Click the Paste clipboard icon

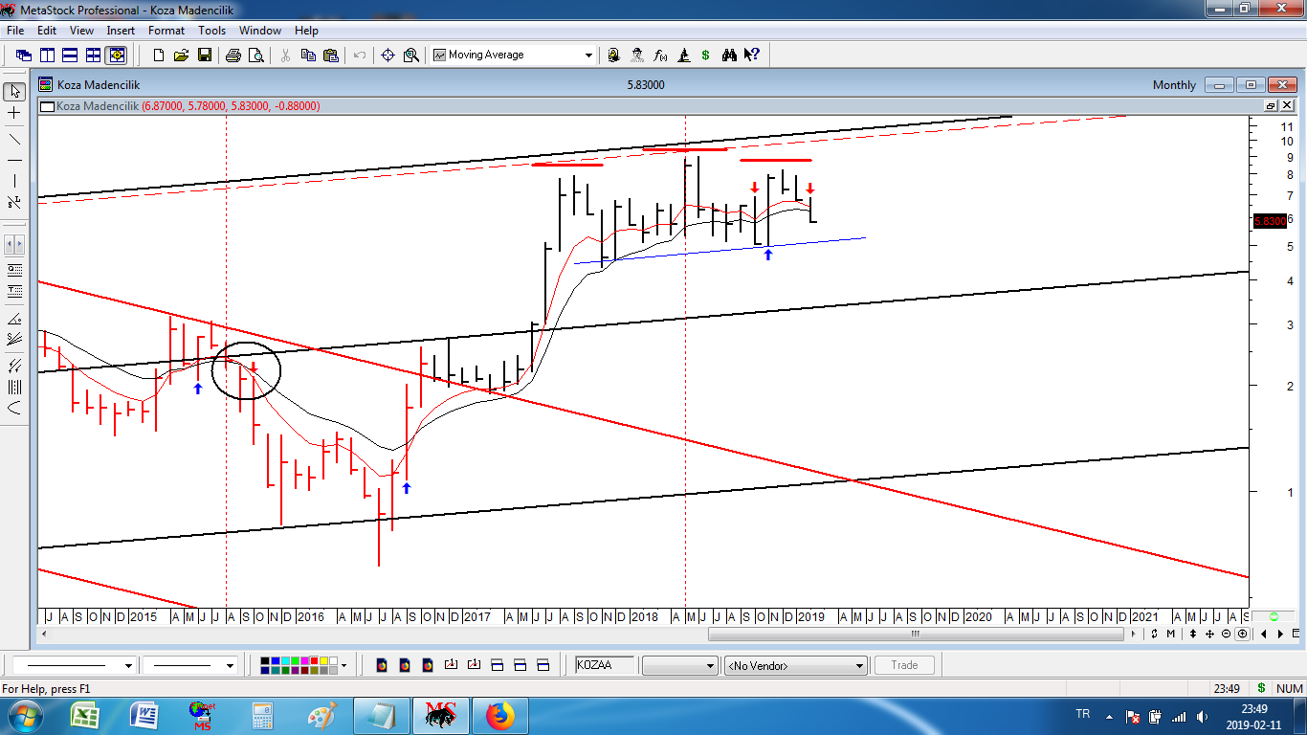pyautogui.click(x=331, y=56)
